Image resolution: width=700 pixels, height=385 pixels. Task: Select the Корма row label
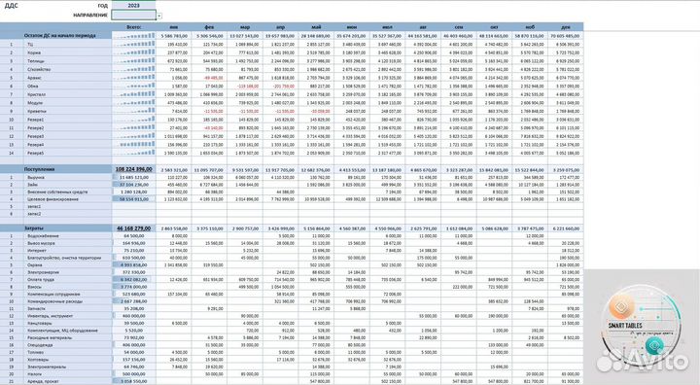pos(34,52)
